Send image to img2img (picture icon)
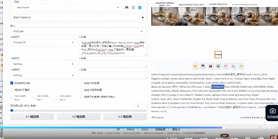The height and width of the screenshot is (139, 278). pyautogui.click(x=218, y=66)
